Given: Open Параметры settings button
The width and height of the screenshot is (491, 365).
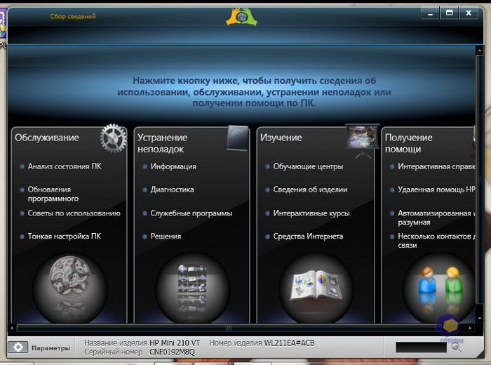Looking at the screenshot, I should 41,347.
